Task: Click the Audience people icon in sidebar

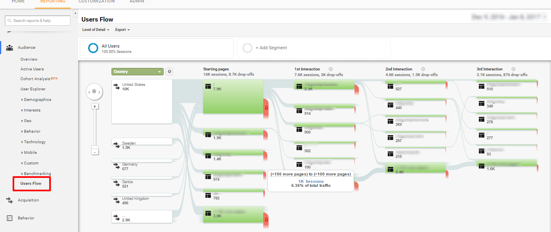Action: [9, 48]
